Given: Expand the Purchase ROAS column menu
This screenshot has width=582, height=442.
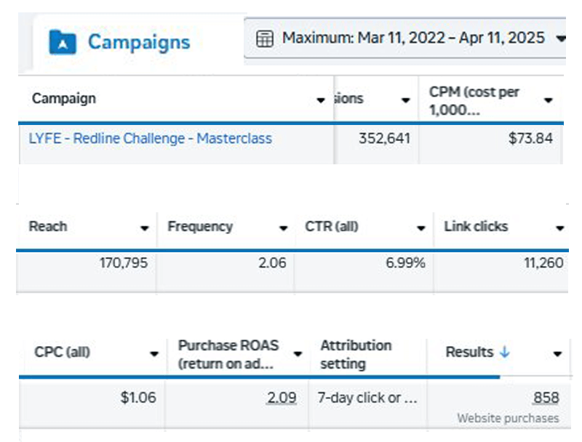Looking at the screenshot, I should click(x=298, y=354).
